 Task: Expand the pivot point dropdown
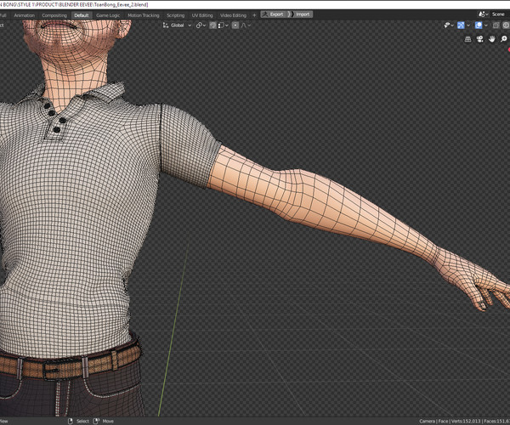201,25
